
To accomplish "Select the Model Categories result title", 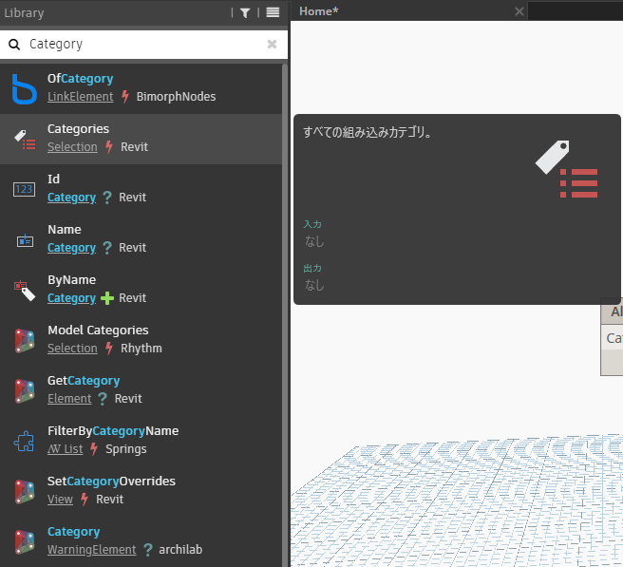I will tap(98, 331).
